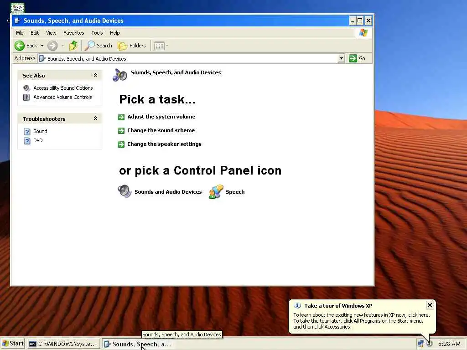Click the Forward arrow icon
Image resolution: width=467 pixels, height=350 pixels.
(52, 46)
